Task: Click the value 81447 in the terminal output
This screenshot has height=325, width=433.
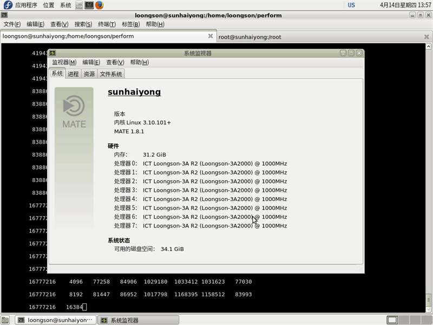Action: click(101, 294)
